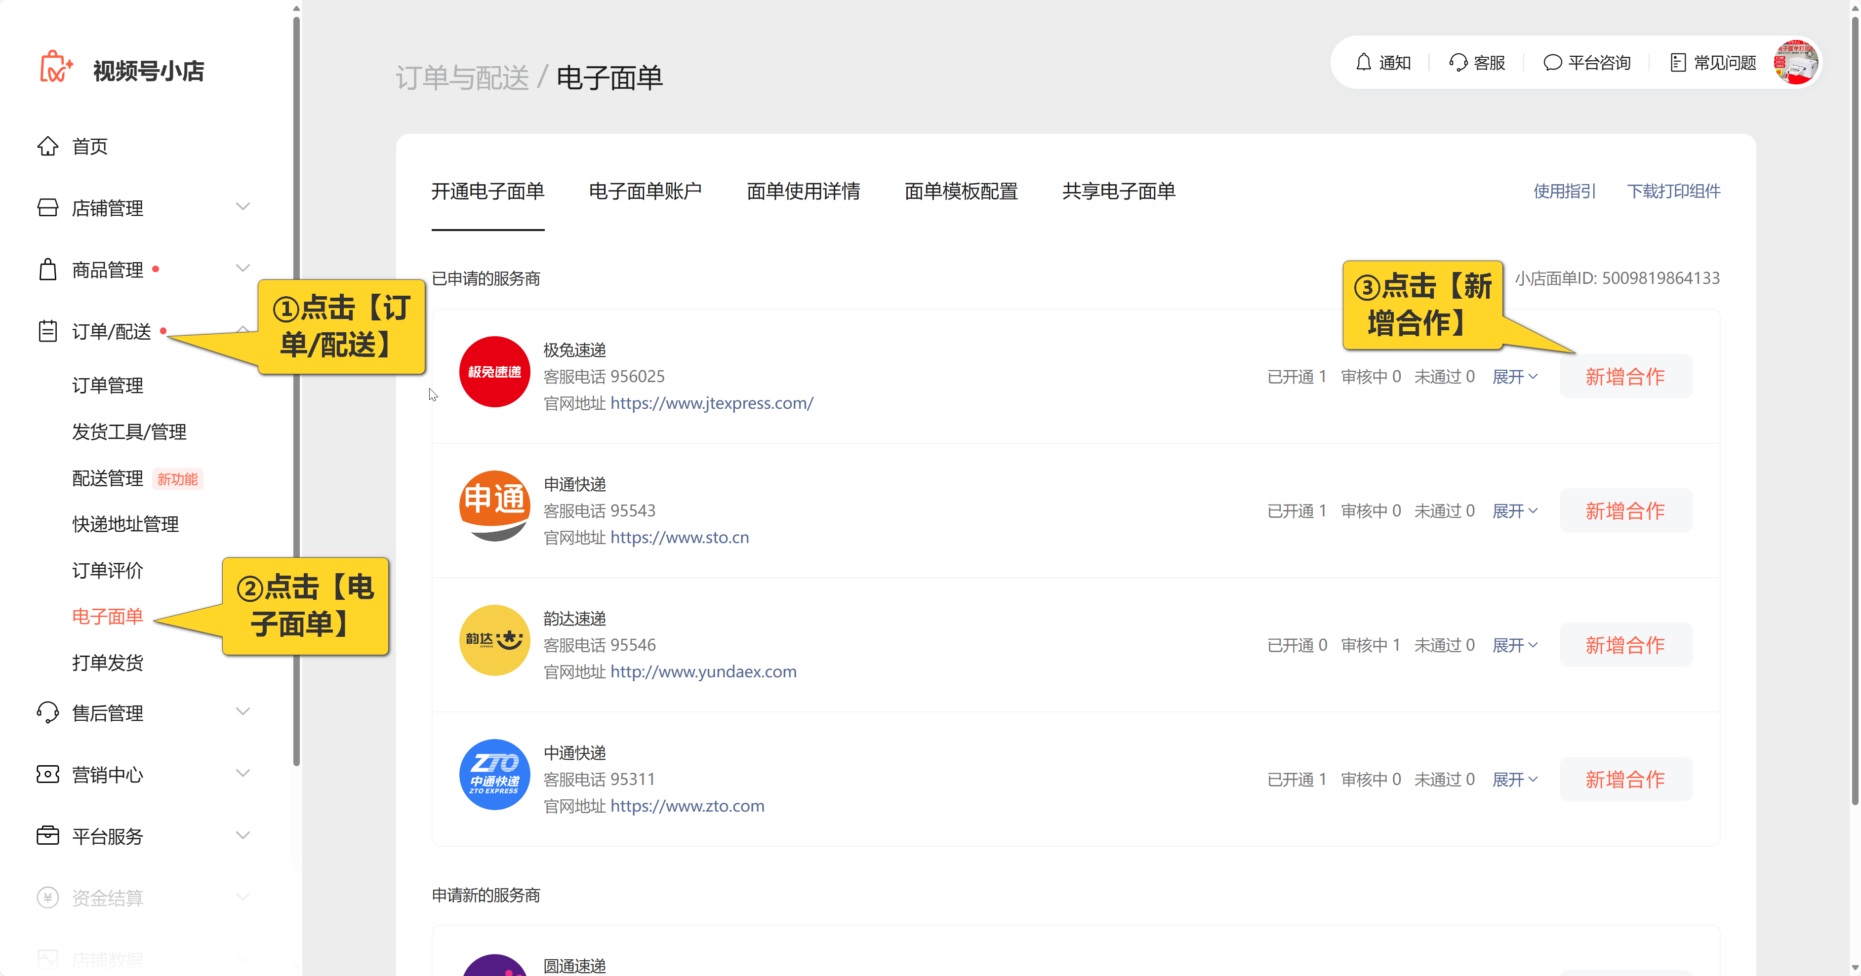Click the 下载打印组件 link
Image resolution: width=1861 pixels, height=976 pixels.
1673,192
